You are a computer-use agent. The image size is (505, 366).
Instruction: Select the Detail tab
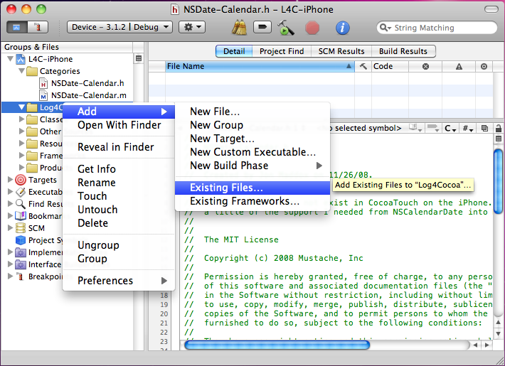pyautogui.click(x=234, y=51)
